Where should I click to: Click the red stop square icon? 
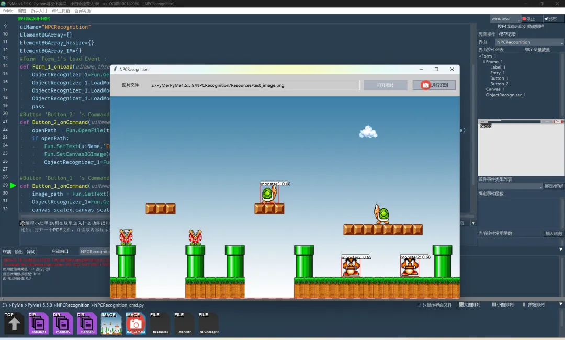click(524, 19)
